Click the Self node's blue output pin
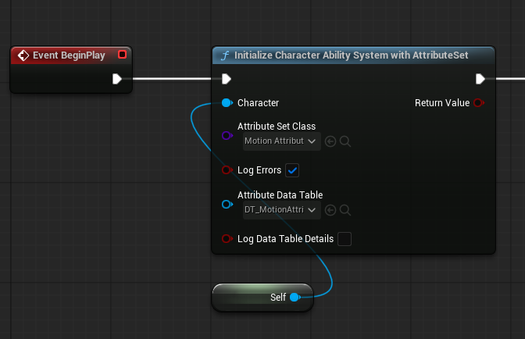Image resolution: width=525 pixels, height=339 pixels. tap(295, 298)
